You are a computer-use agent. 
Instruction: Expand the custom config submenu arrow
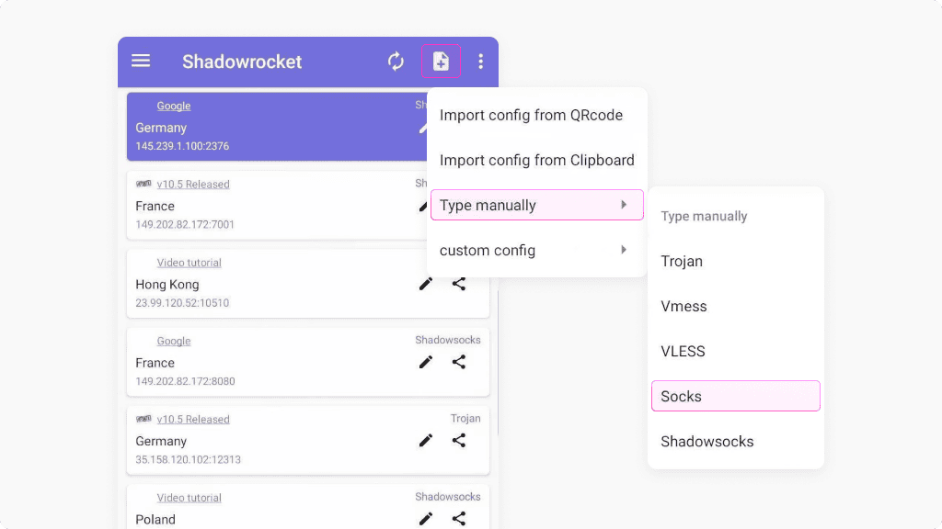click(x=625, y=250)
